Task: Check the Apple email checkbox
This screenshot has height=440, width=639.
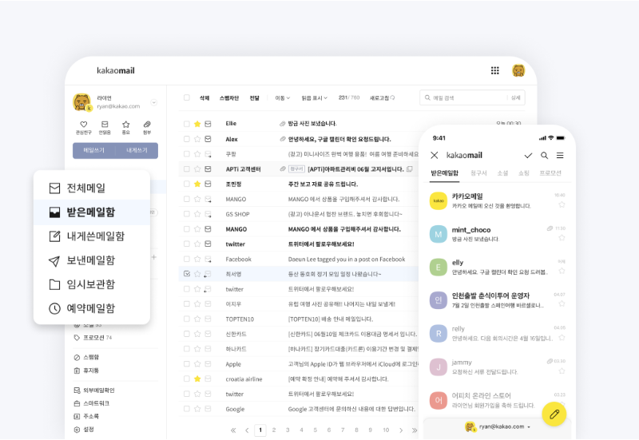Action: [187, 364]
